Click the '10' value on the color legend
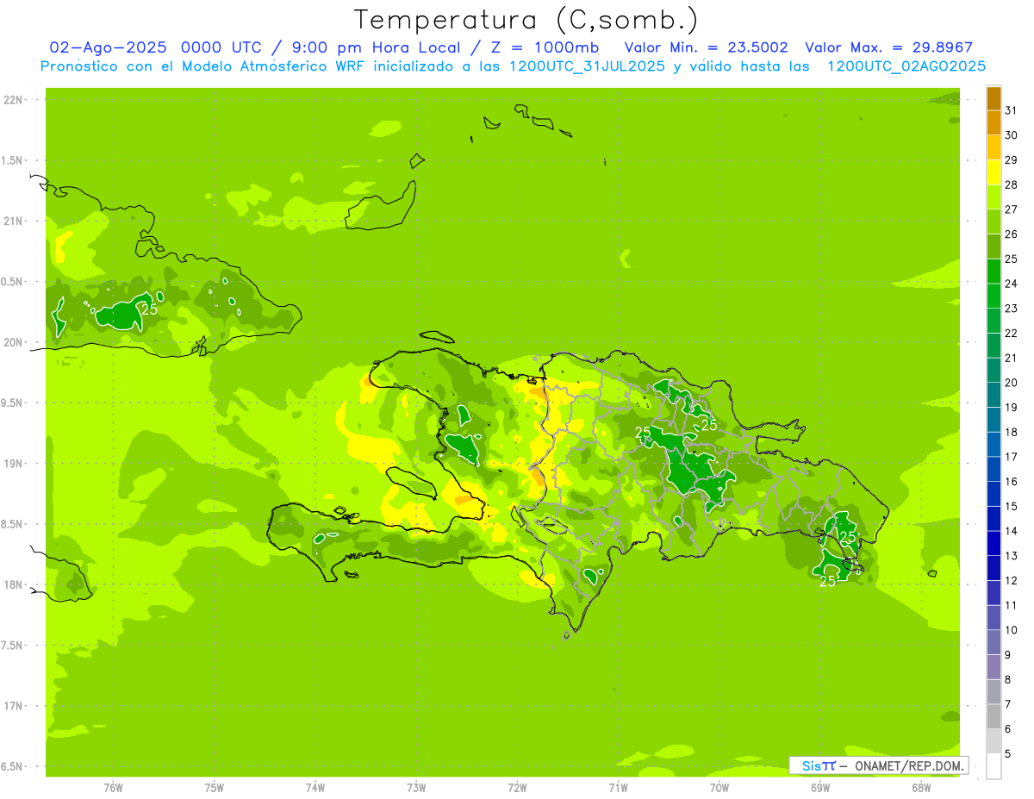 [1011, 630]
